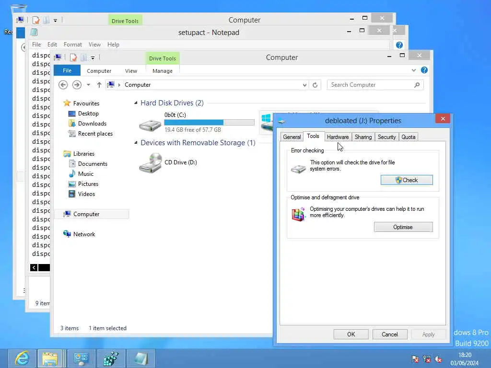491x368 pixels.
Task: Open Explorer help question-mark icon
Action: coord(424,70)
